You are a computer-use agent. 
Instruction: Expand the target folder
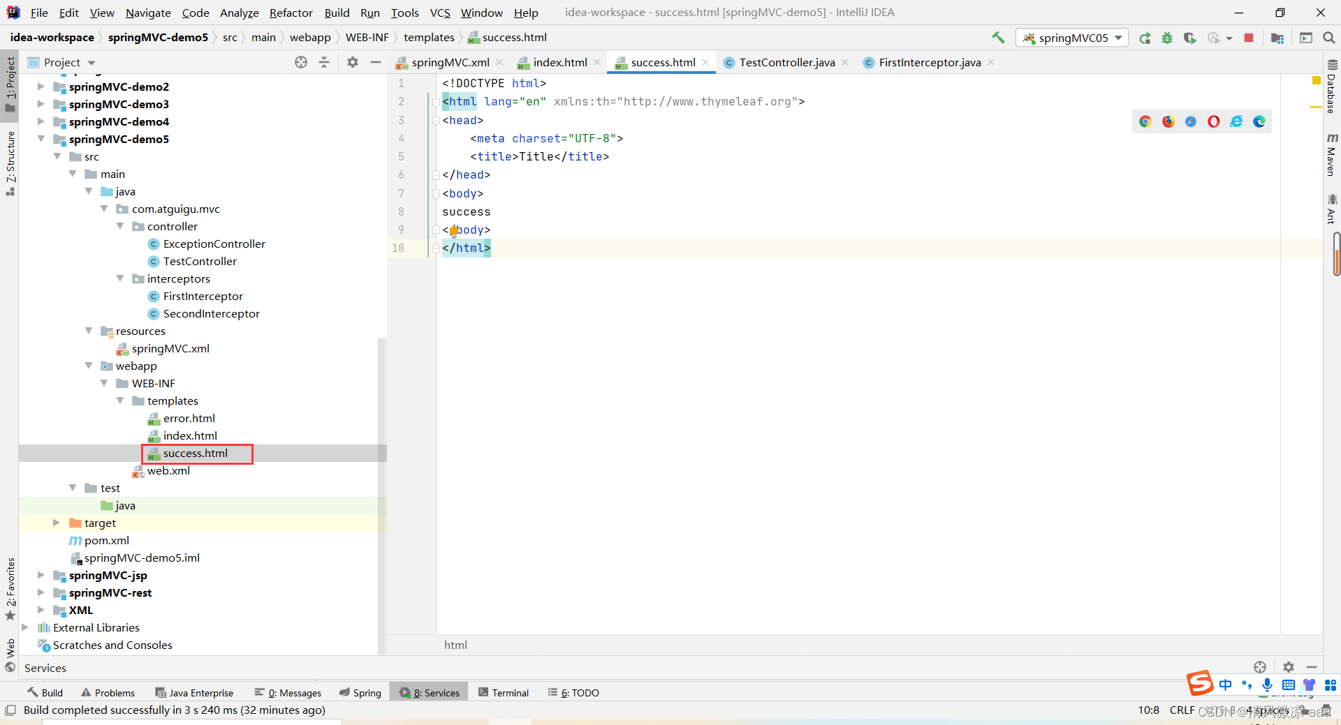[56, 523]
